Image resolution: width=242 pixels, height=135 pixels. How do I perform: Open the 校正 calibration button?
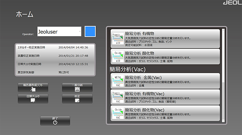pos(77,99)
